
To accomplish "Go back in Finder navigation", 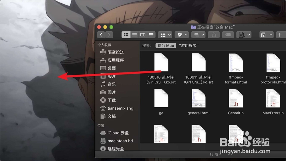I will (x=101, y=35).
